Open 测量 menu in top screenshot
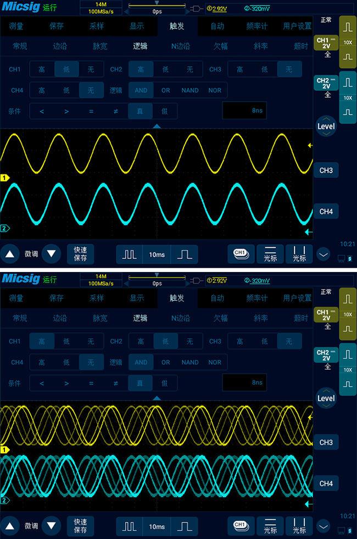 click(x=16, y=26)
